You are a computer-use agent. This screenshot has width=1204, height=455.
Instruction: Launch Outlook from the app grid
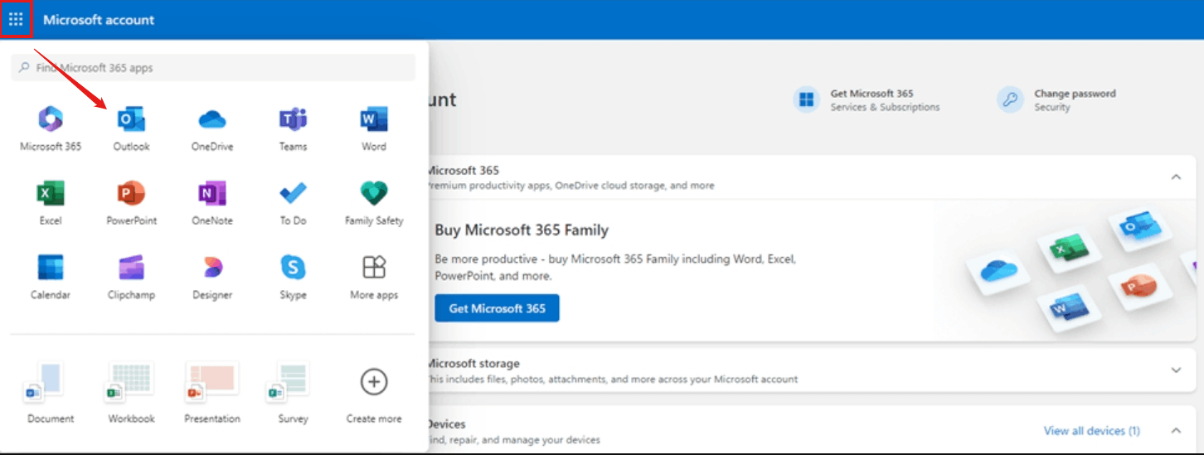pyautogui.click(x=131, y=120)
